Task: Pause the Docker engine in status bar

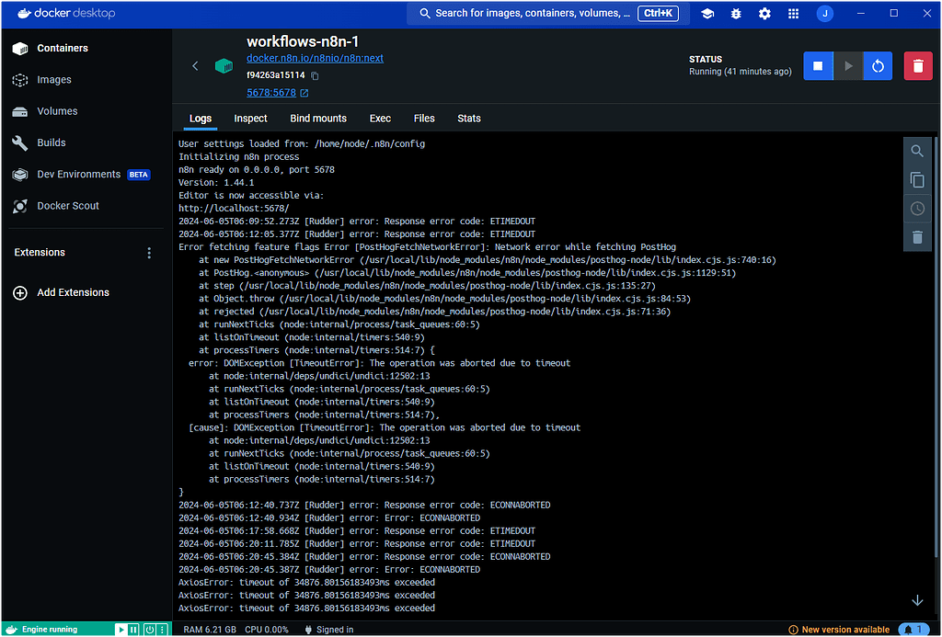Action: pyautogui.click(x=133, y=630)
